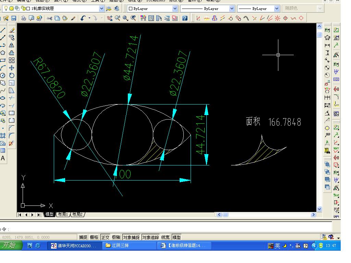The height and width of the screenshot is (263, 351).
Task: Click the R67.0820 radius dimension text
Action: [x=49, y=78]
